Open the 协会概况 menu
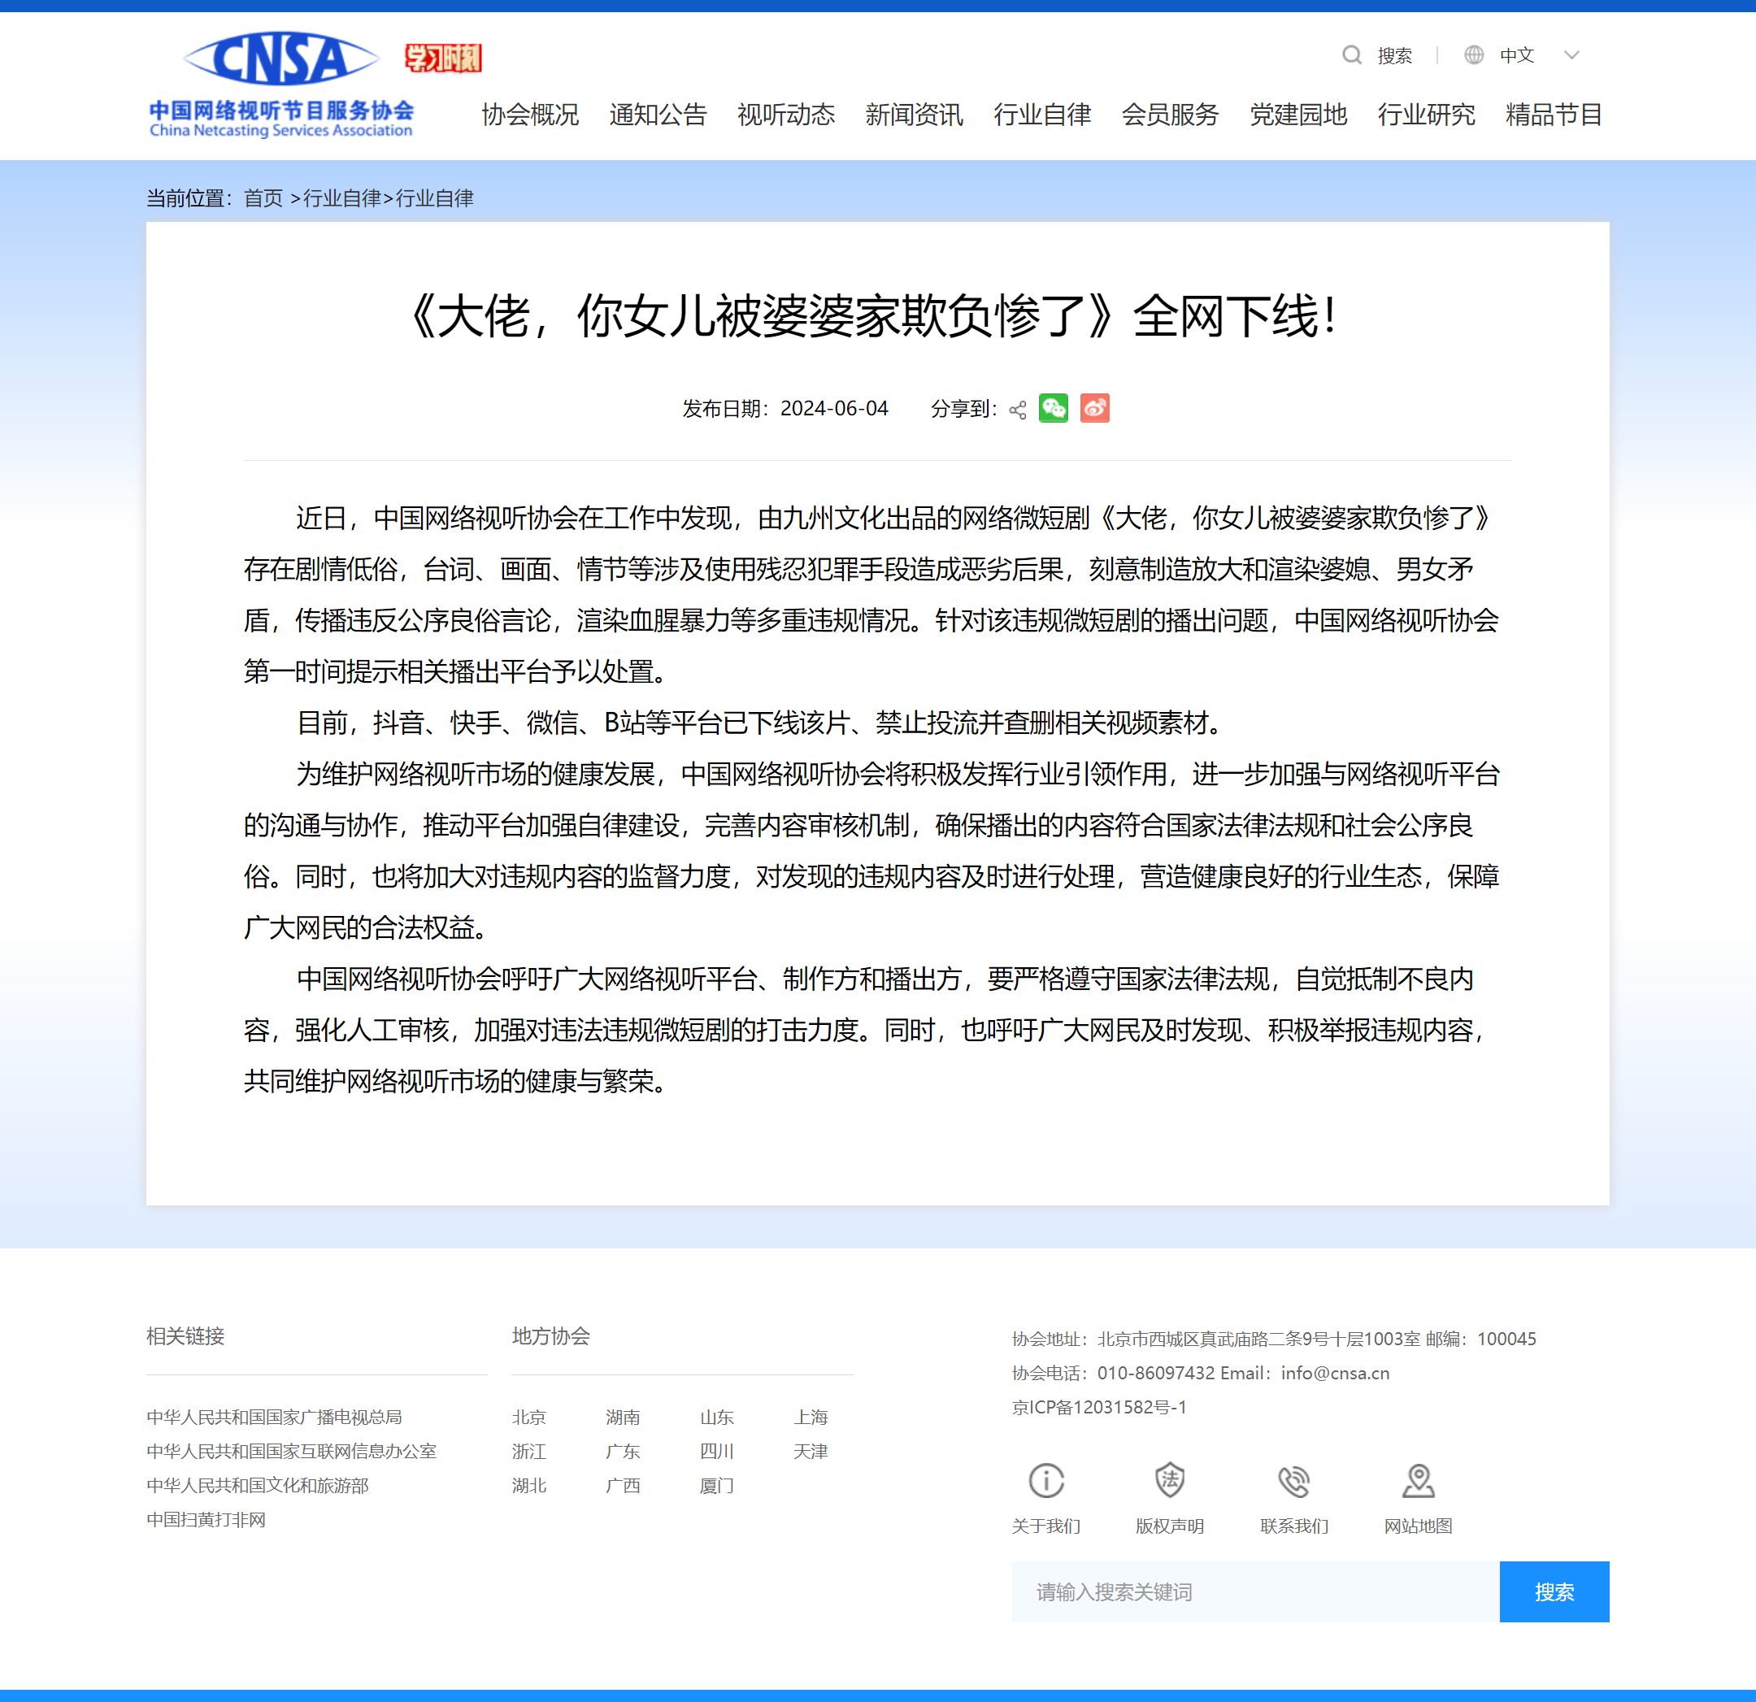The width and height of the screenshot is (1756, 1702). pos(530,115)
